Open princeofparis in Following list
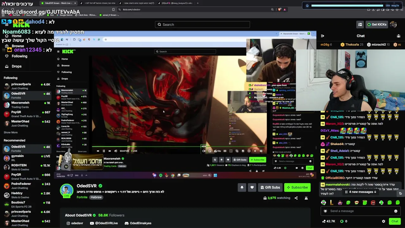Image resolution: width=405 pixels, height=228 pixels. tap(27, 86)
